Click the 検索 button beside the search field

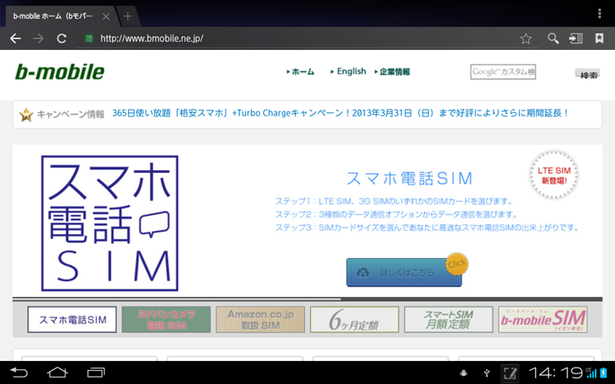(x=588, y=73)
